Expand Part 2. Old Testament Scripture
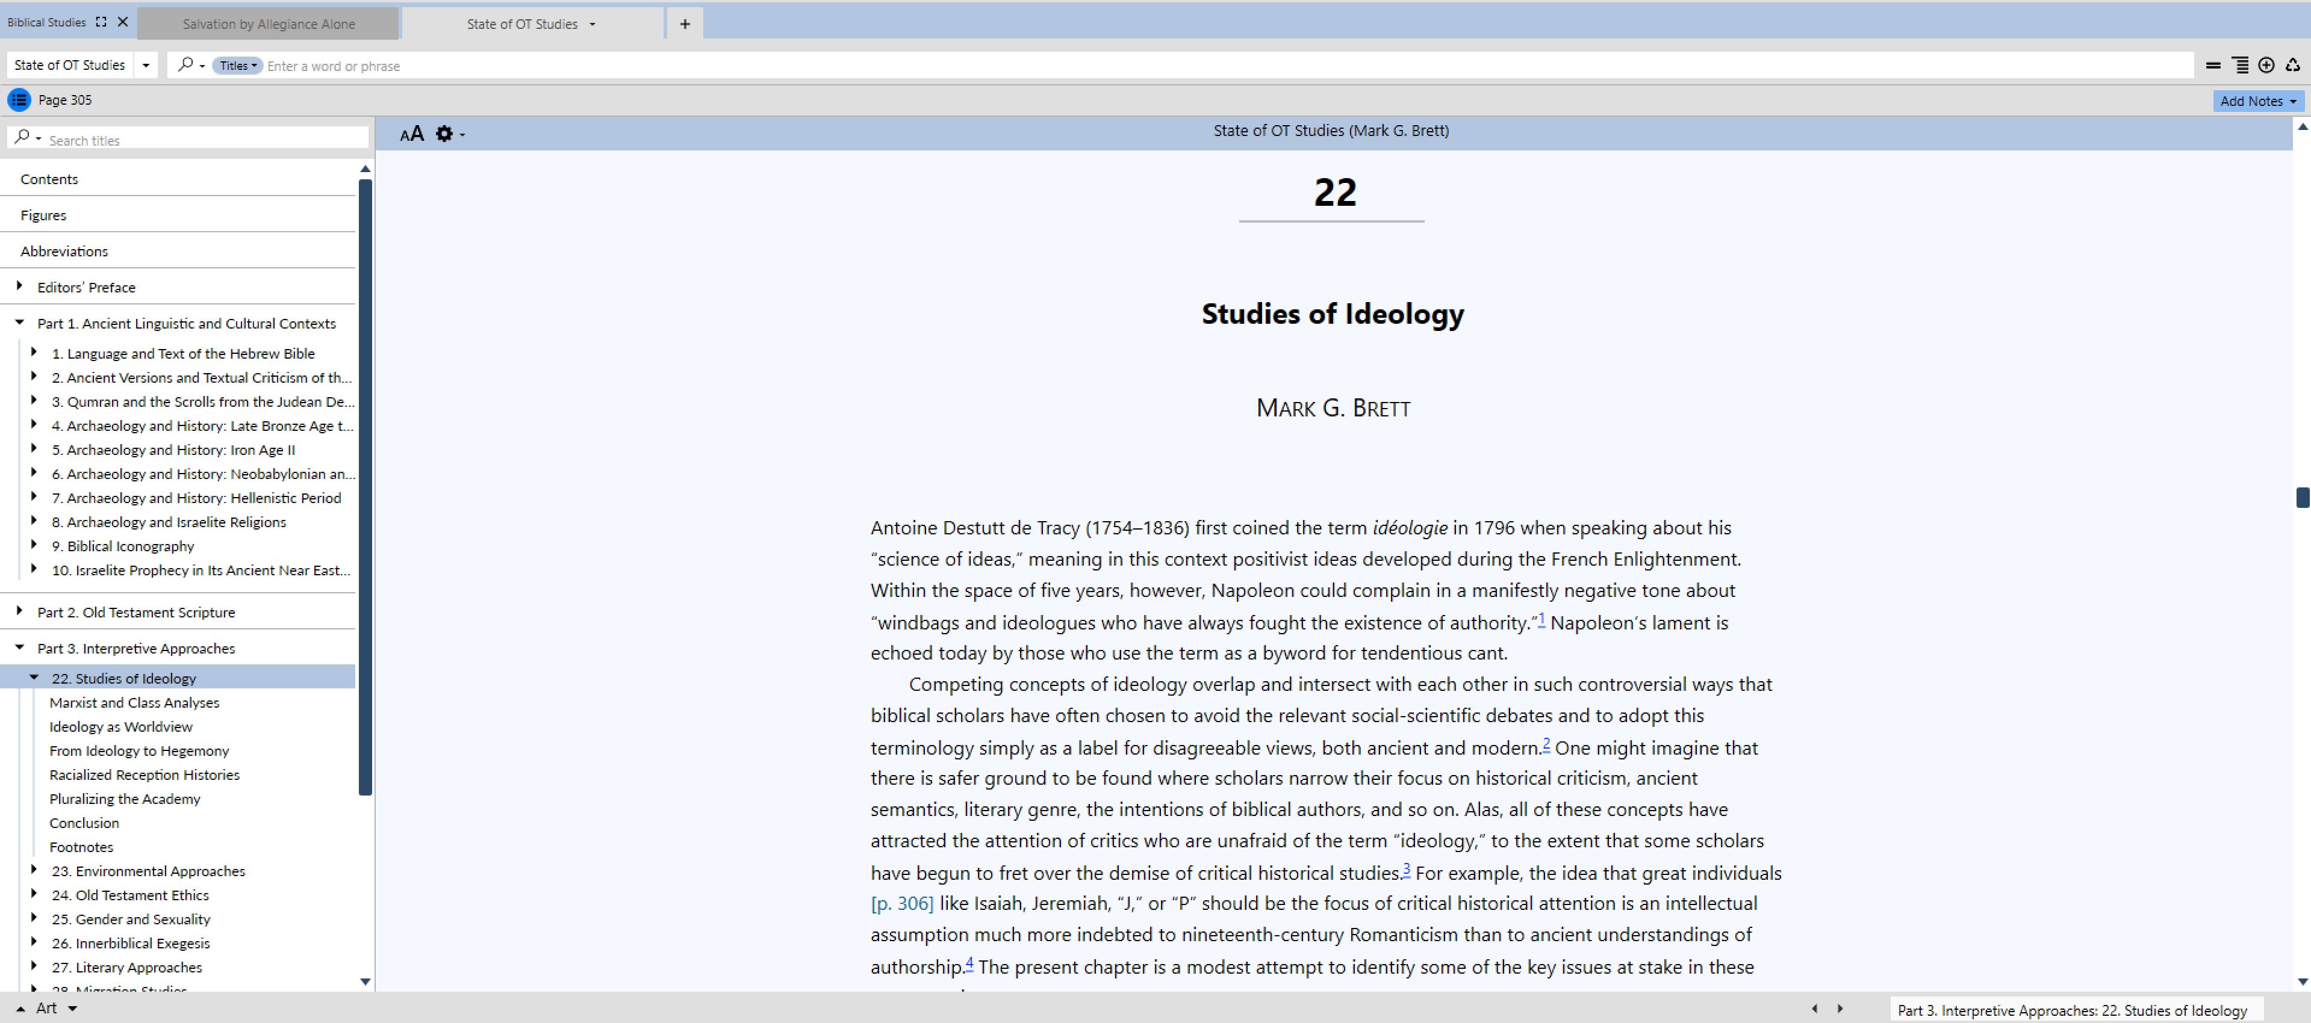This screenshot has width=2311, height=1023. click(x=20, y=611)
